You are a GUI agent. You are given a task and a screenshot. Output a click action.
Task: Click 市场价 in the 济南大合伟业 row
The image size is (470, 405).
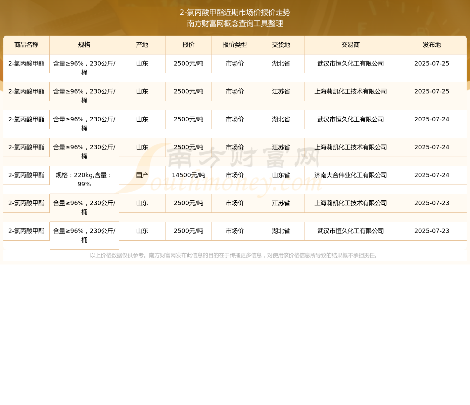(235, 175)
